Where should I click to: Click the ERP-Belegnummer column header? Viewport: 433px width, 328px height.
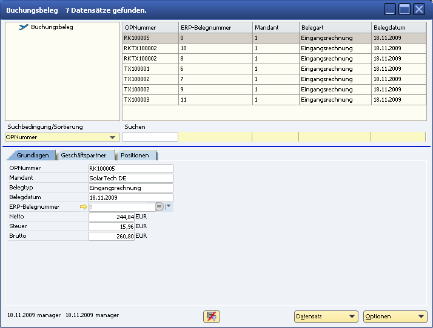215,27
